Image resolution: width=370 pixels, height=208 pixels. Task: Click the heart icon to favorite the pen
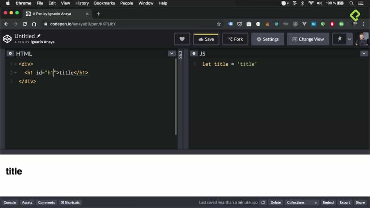point(182,39)
